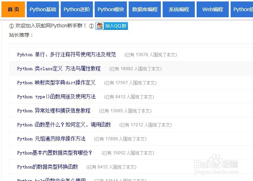Image resolution: width=253 pixels, height=181 pixels.
Task: Open article Python基本内置数据类型有哪些？
Action: (x=54, y=153)
